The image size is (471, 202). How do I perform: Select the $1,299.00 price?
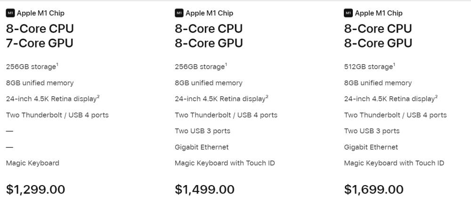pos(35,189)
